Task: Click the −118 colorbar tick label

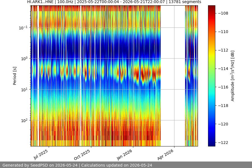Action: pyautogui.click(x=223, y=106)
